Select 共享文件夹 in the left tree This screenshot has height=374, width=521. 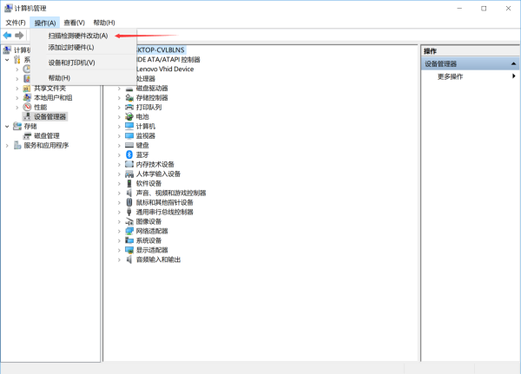[x=49, y=89]
